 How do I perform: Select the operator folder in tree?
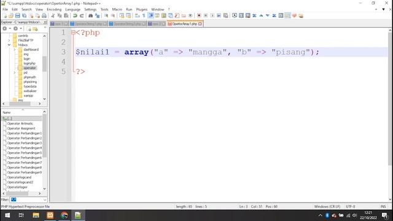pyautogui.click(x=30, y=68)
